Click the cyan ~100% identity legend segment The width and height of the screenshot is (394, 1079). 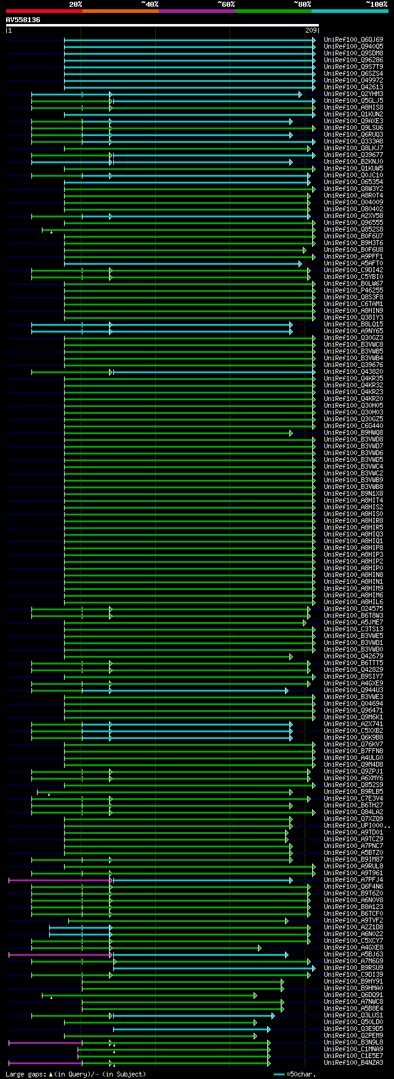click(350, 10)
